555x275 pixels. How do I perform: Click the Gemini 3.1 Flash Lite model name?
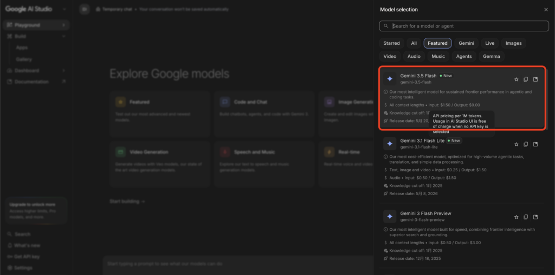click(x=422, y=140)
